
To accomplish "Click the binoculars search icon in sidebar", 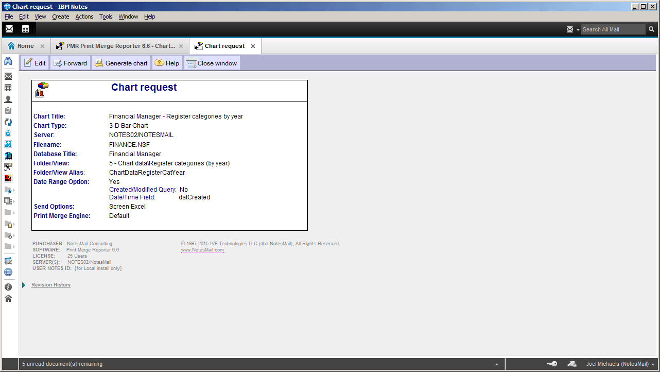I will [8, 61].
